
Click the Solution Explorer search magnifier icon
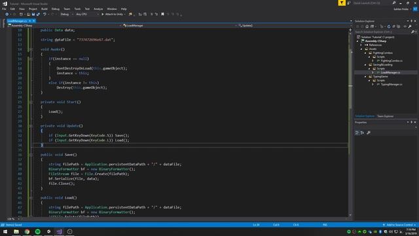412,32
